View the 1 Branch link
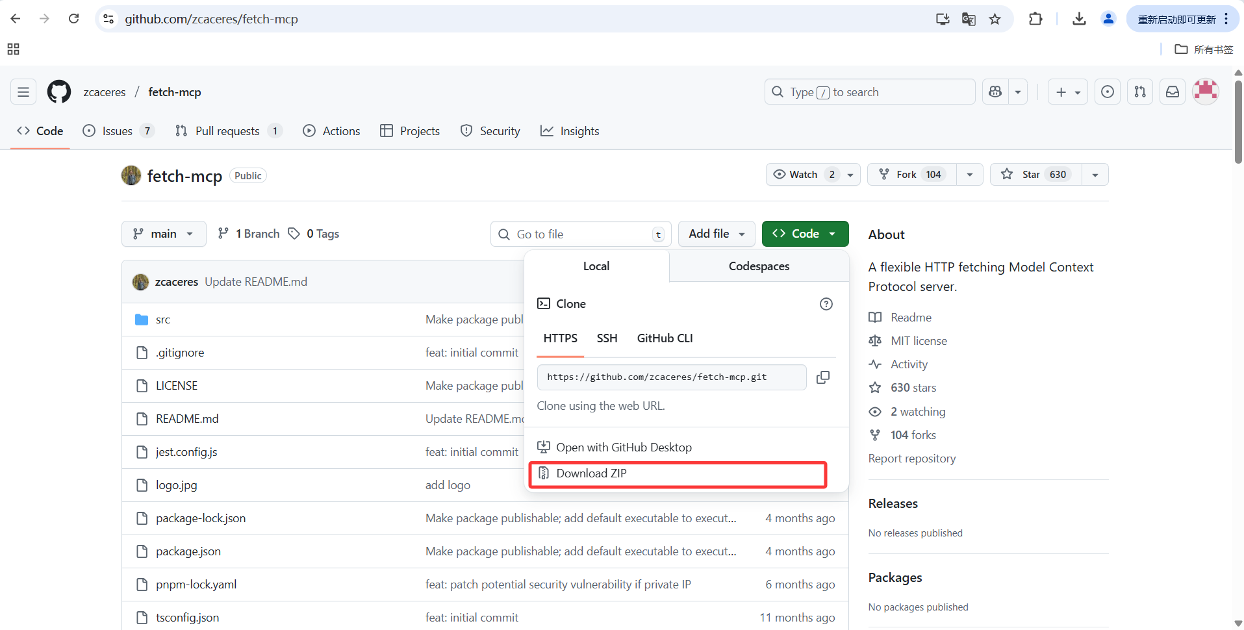Image resolution: width=1244 pixels, height=630 pixels. coord(249,234)
